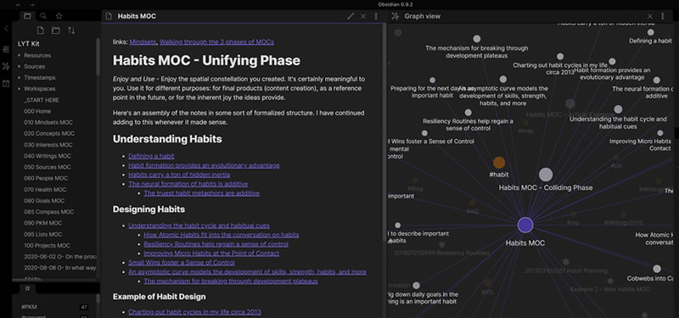
Task: Create a new note with the file icon
Action: click(x=40, y=31)
